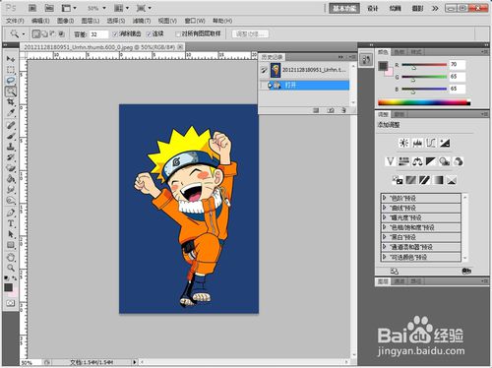The height and width of the screenshot is (368, 492).
Task: Switch to the 色板 swatches tab
Action: coord(400,52)
